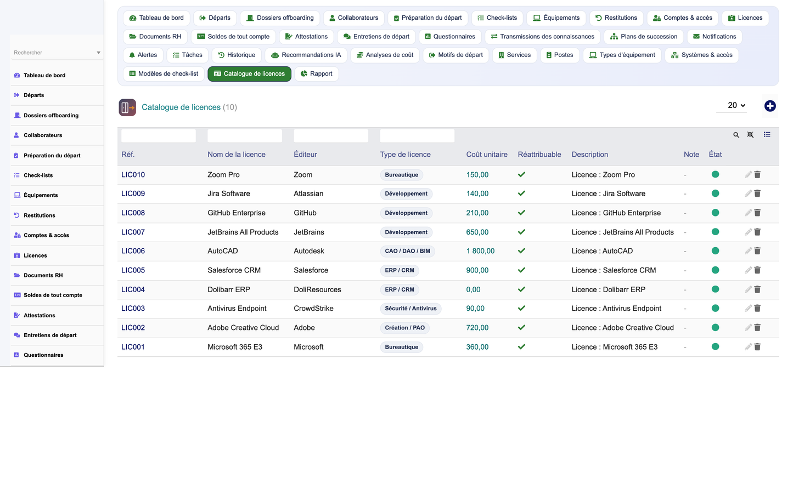Open the LIC007 reference link

tap(133, 232)
